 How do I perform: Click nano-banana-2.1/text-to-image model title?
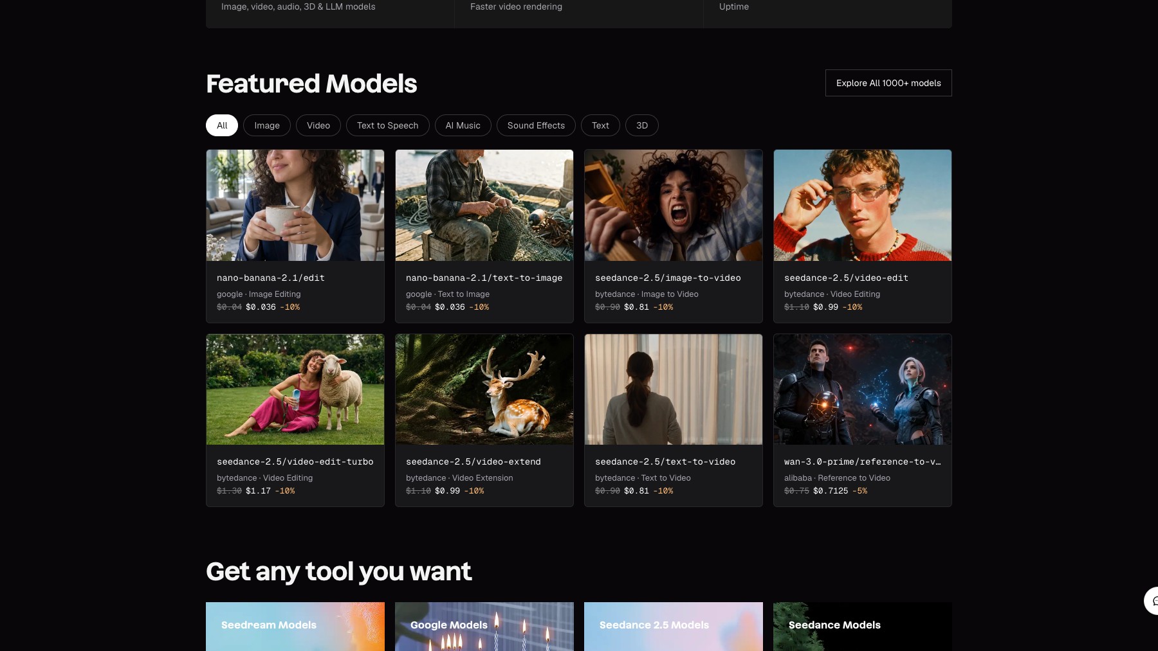(484, 278)
